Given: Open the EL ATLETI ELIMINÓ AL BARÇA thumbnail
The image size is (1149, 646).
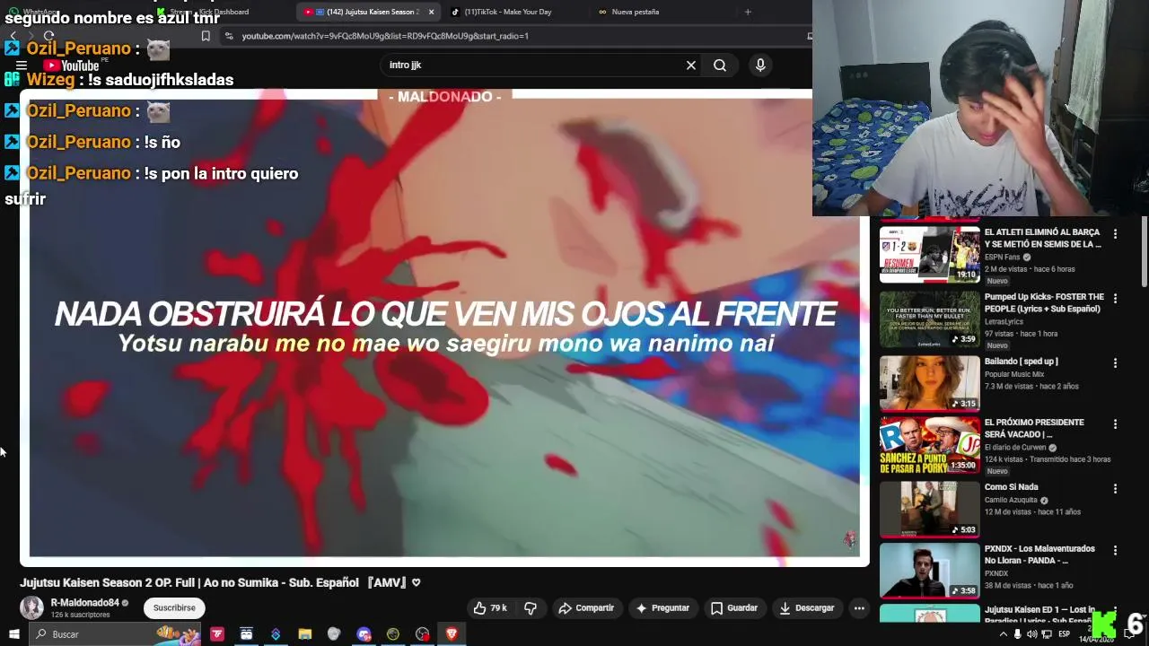Looking at the screenshot, I should [929, 254].
